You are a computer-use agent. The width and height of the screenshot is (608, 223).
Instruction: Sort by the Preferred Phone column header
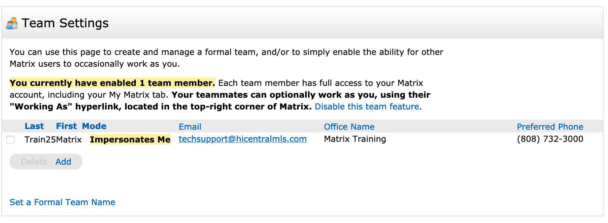pyautogui.click(x=550, y=127)
